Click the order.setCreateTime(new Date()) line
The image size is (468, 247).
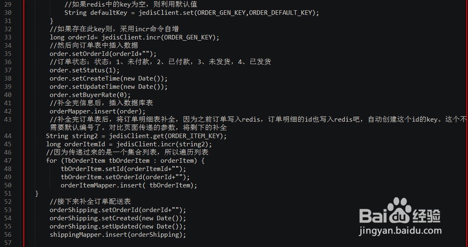coord(109,78)
